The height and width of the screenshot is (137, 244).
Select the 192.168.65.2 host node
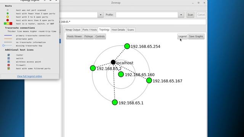[x=93, y=68]
